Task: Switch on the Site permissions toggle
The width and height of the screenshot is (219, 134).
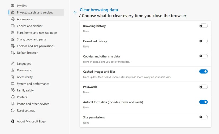Action: [x=203, y=117]
